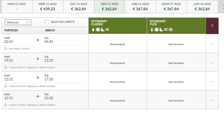Click the Economy Flex column header
The width and height of the screenshot is (224, 115).
click(176, 25)
